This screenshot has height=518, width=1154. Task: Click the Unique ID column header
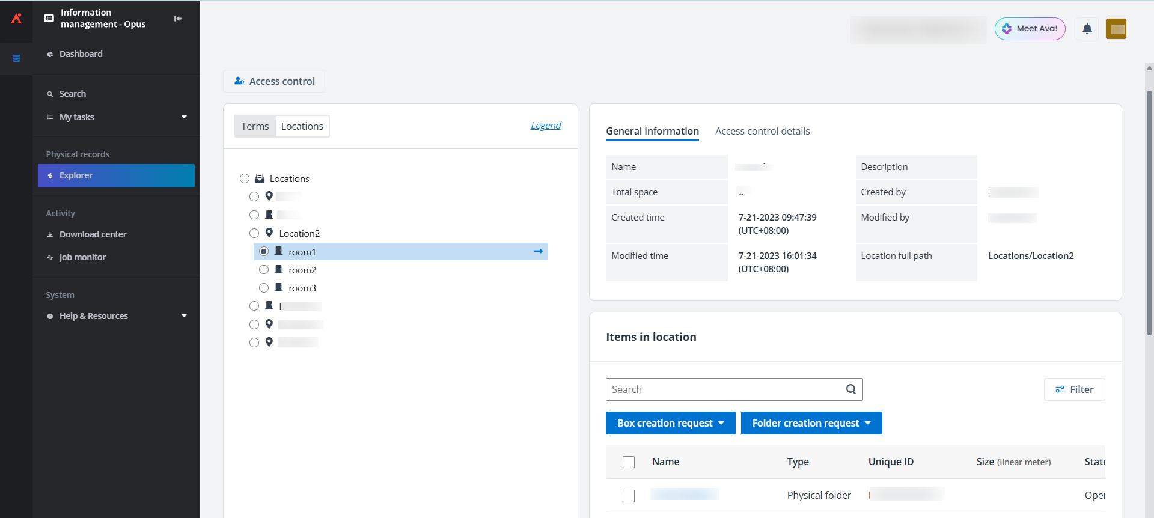point(891,462)
